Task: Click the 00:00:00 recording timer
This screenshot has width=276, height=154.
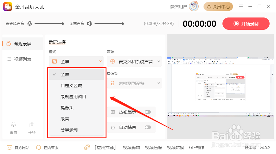Action: click(200, 24)
